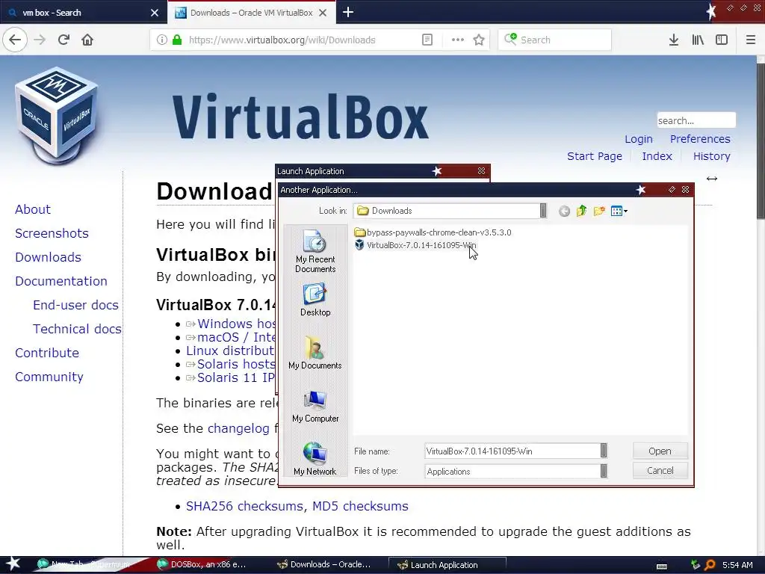Open the Start Page link

[594, 156]
